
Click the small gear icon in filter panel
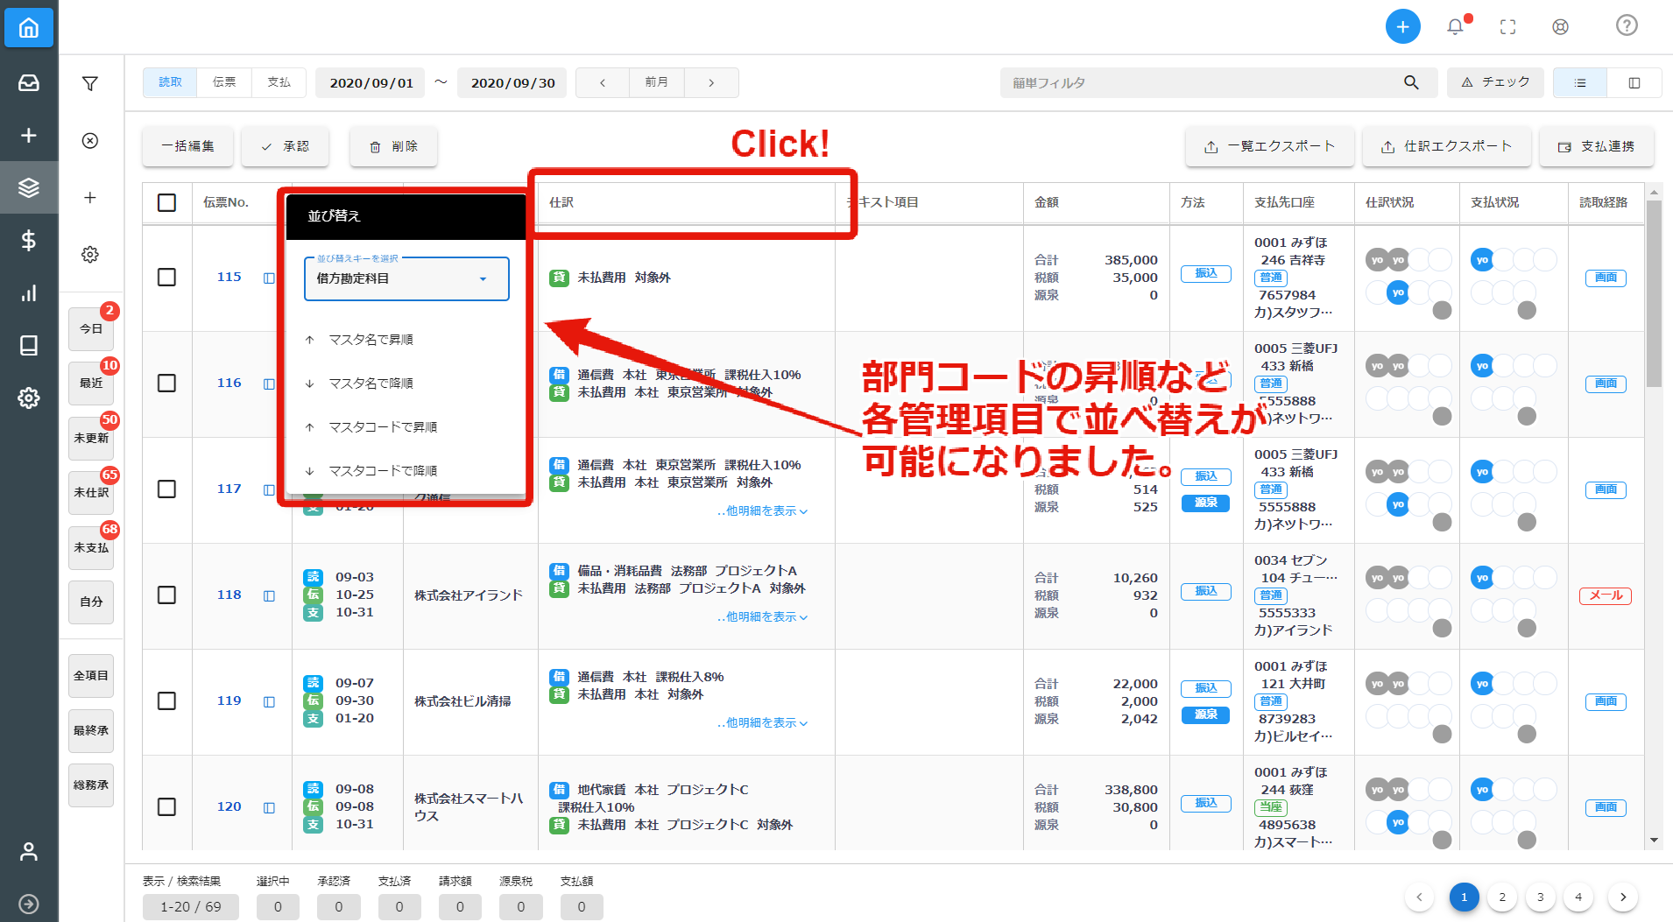[90, 254]
